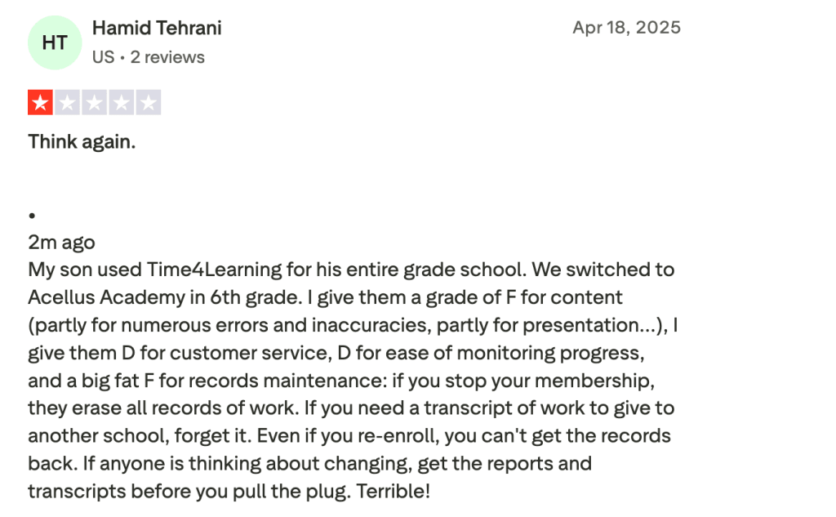The image size is (836, 517).
Task: Click the HT reviewer avatar circle
Action: point(55,42)
